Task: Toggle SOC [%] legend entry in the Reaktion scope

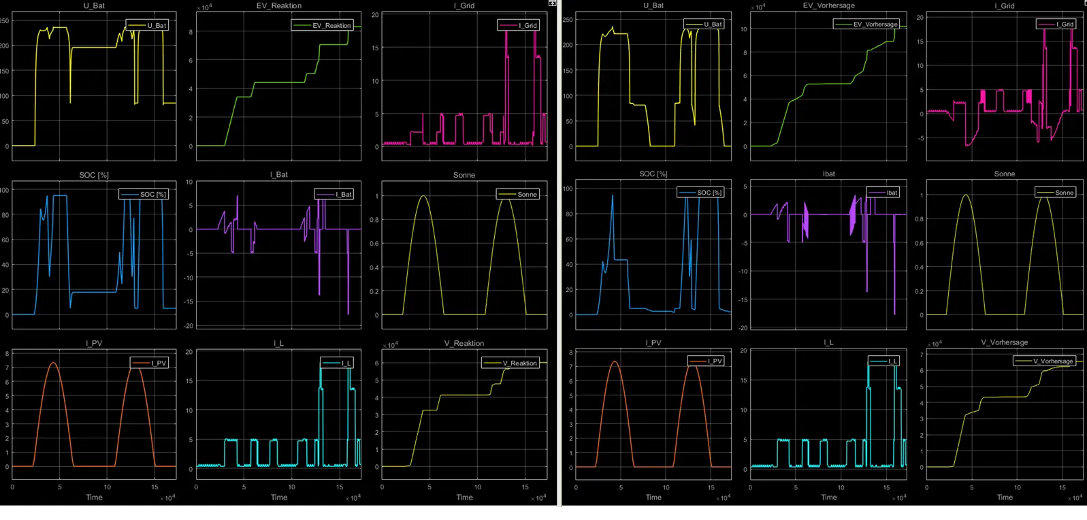Action: tap(144, 194)
